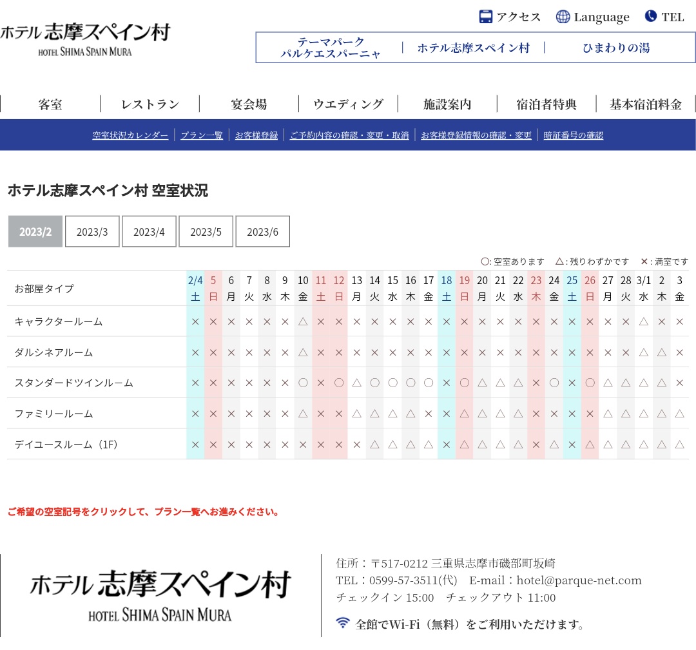Click the 0599-57-3511 phone number

[x=403, y=580]
